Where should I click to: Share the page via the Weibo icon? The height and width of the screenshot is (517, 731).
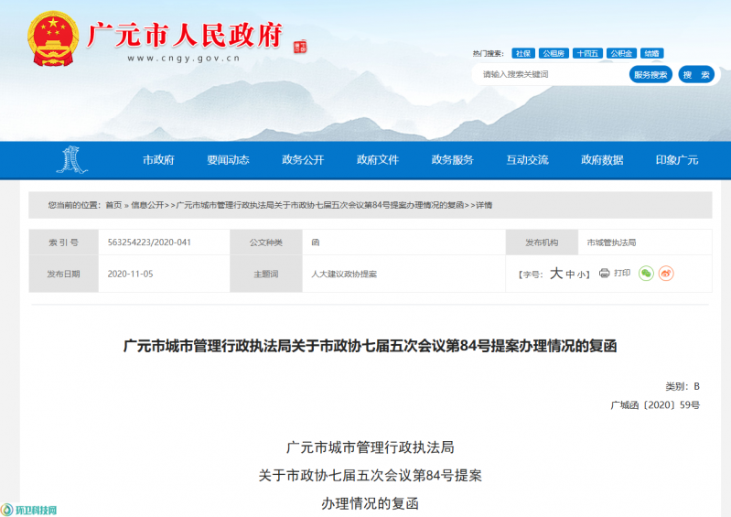pos(666,273)
